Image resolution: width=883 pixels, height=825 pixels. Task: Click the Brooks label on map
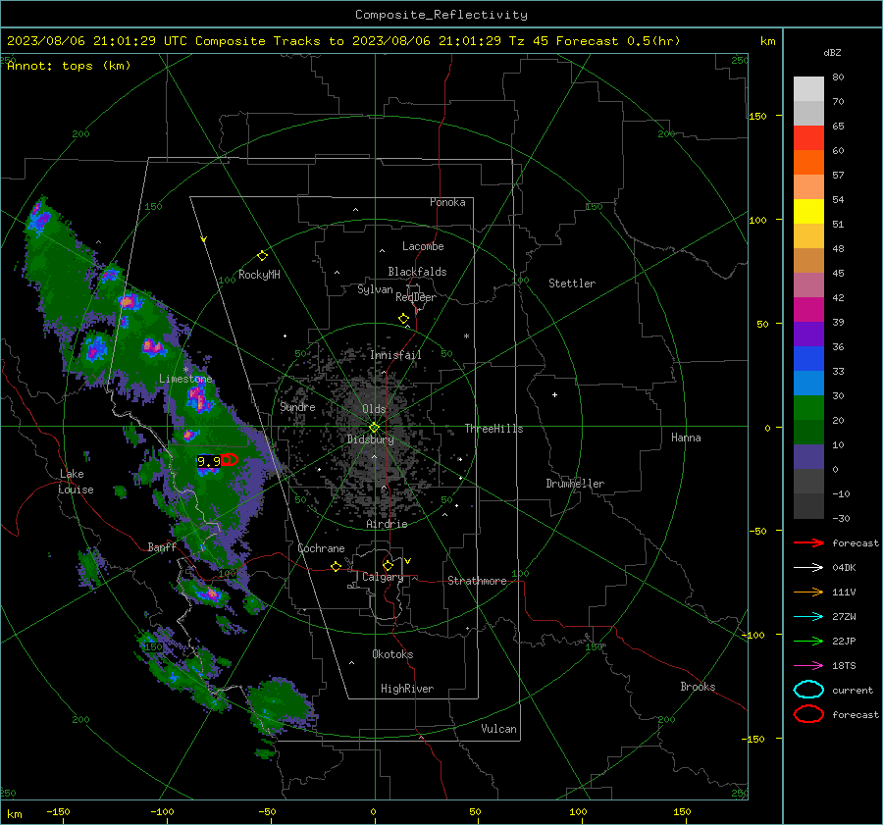(x=698, y=687)
